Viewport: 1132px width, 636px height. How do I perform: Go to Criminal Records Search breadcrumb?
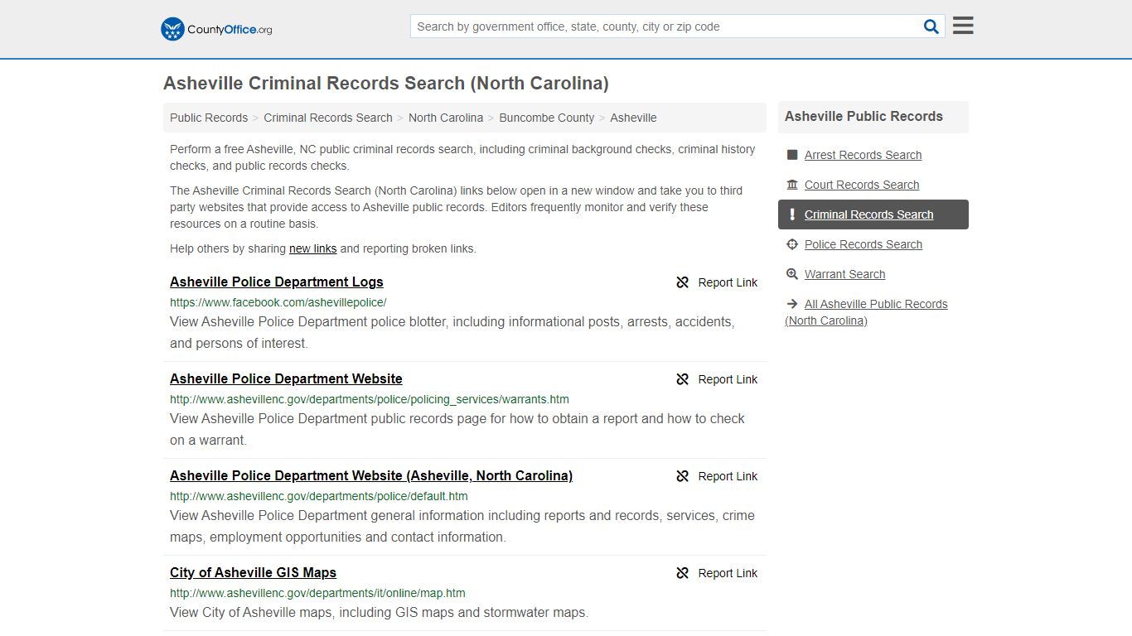click(328, 118)
